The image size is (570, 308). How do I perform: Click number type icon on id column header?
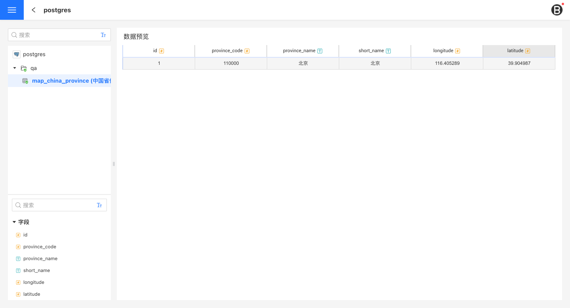tap(161, 51)
